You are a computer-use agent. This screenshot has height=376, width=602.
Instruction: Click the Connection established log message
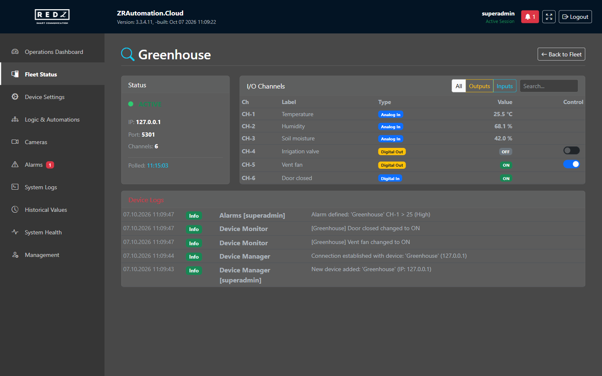tap(389, 256)
